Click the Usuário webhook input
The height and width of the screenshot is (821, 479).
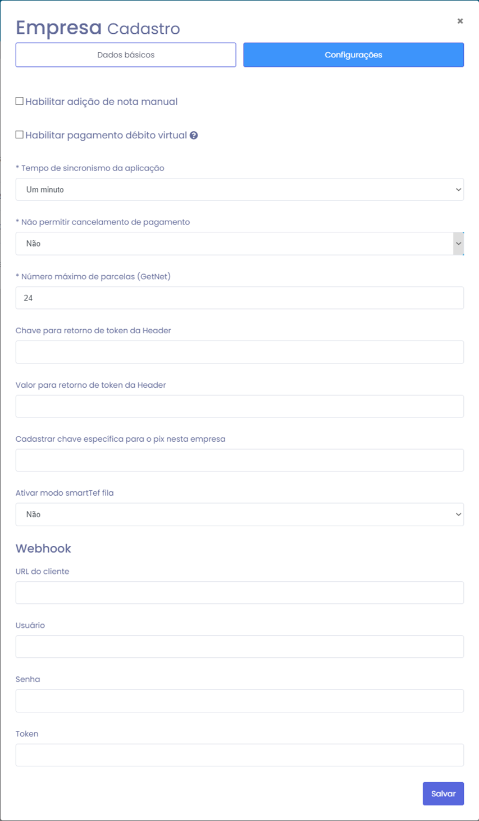pos(240,647)
